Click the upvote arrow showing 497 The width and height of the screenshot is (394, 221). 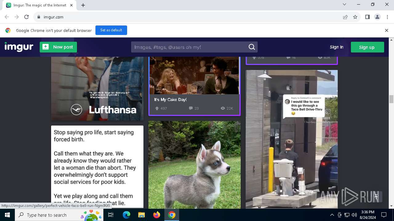click(157, 108)
